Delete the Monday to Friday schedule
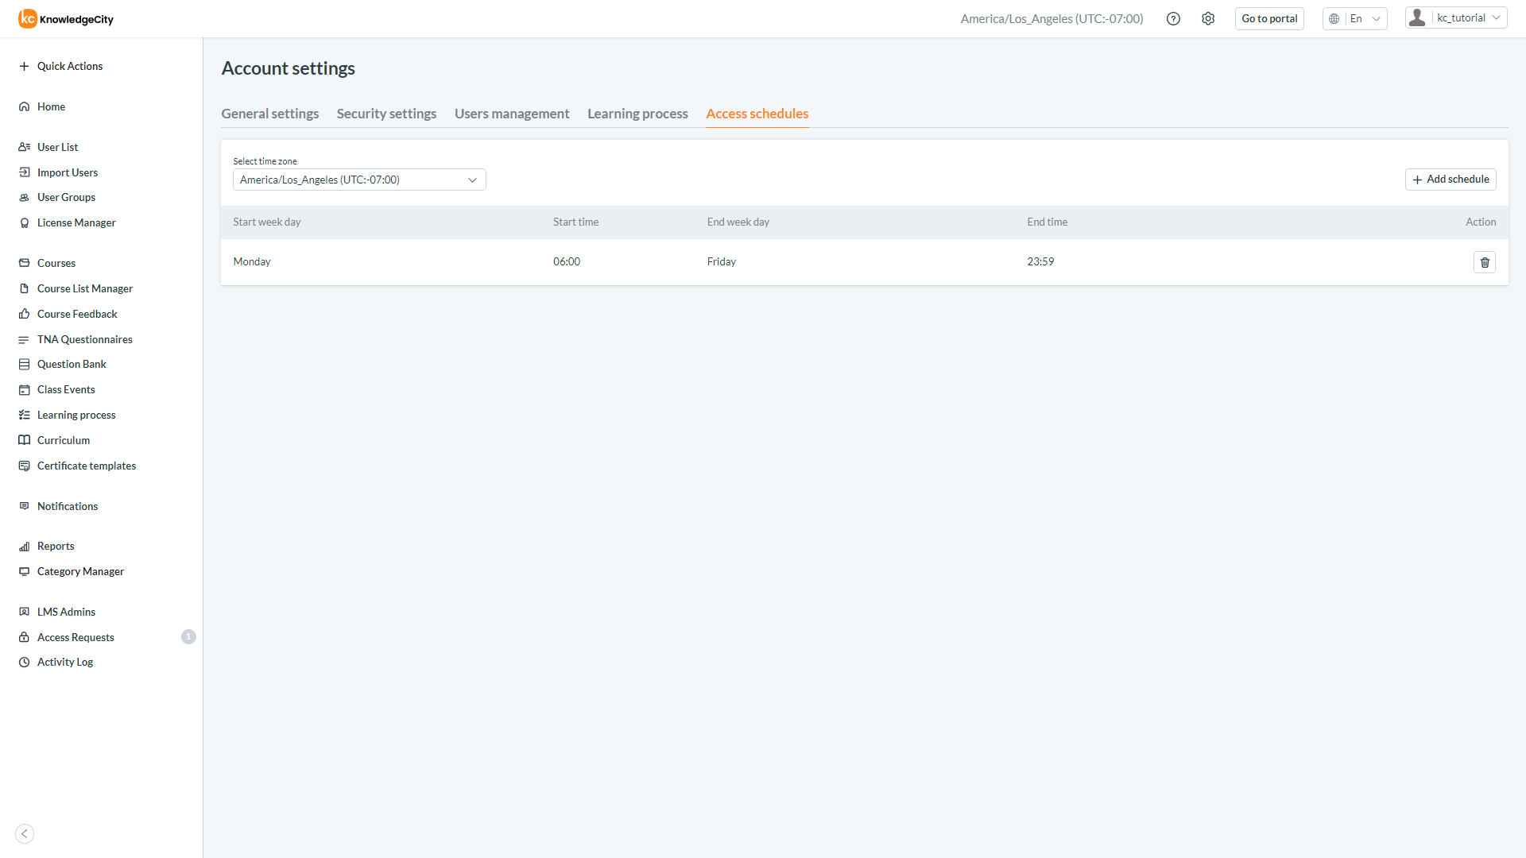 tap(1484, 262)
